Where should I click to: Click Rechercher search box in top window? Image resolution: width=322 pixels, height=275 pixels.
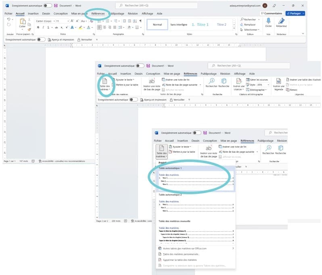point(157,6)
